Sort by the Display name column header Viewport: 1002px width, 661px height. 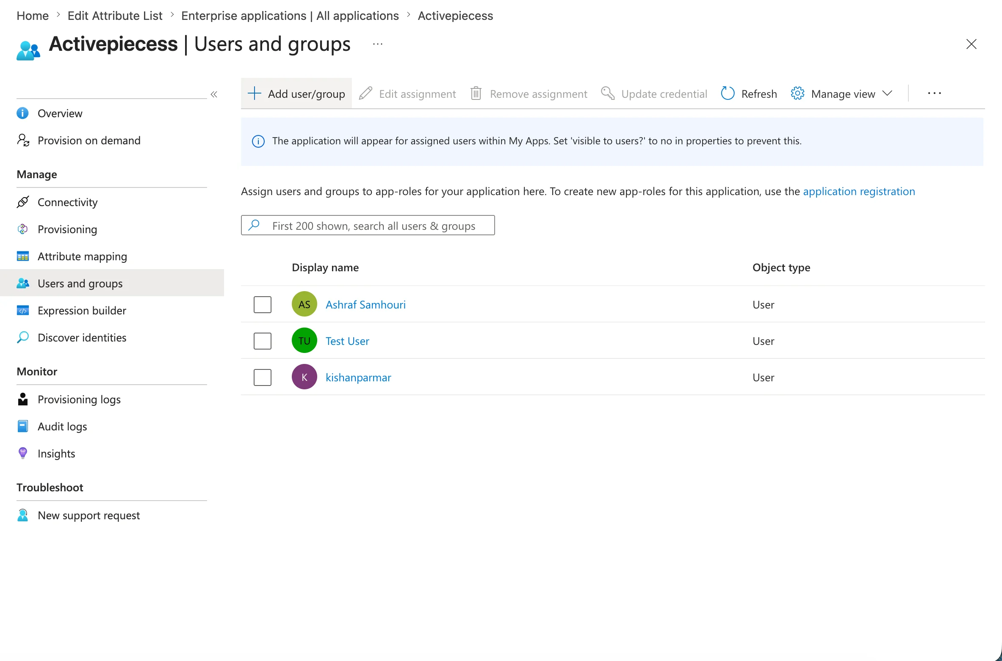pyautogui.click(x=325, y=267)
